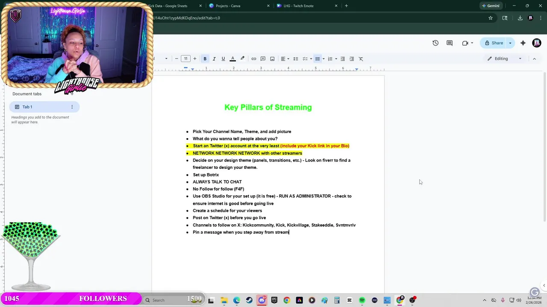Click the ALWAYS TALK TO CHAT bullet
Image resolution: width=547 pixels, height=307 pixels.
[x=217, y=182]
